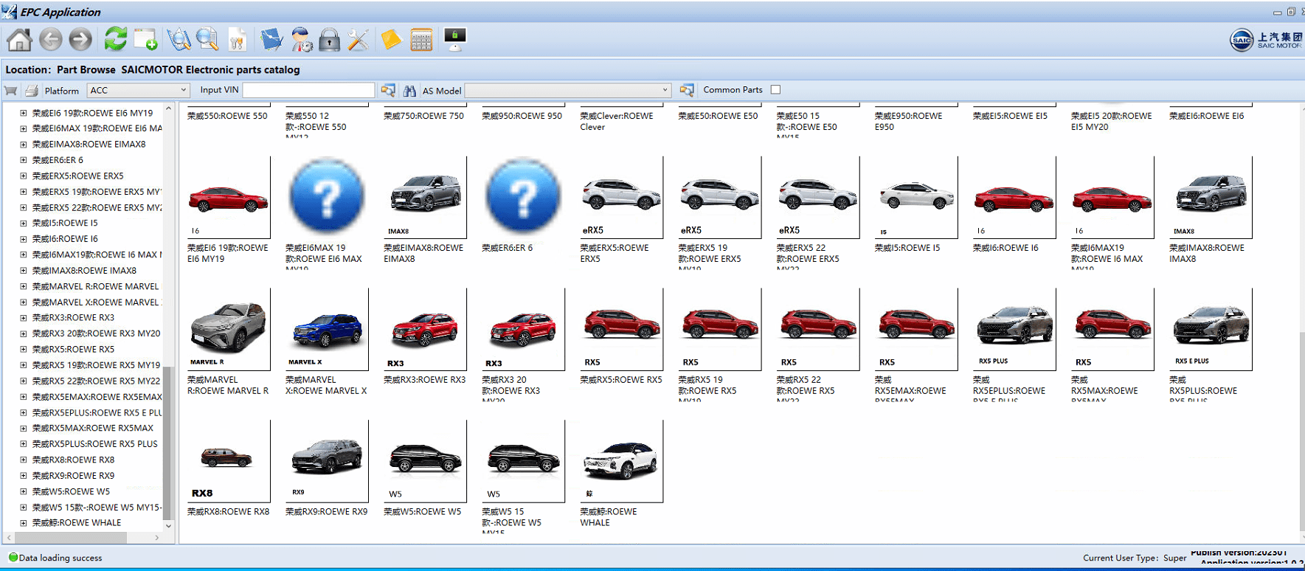This screenshot has height=571, width=1305.
Task: Open the blue MARVEL X car thumbnail
Action: 327,330
